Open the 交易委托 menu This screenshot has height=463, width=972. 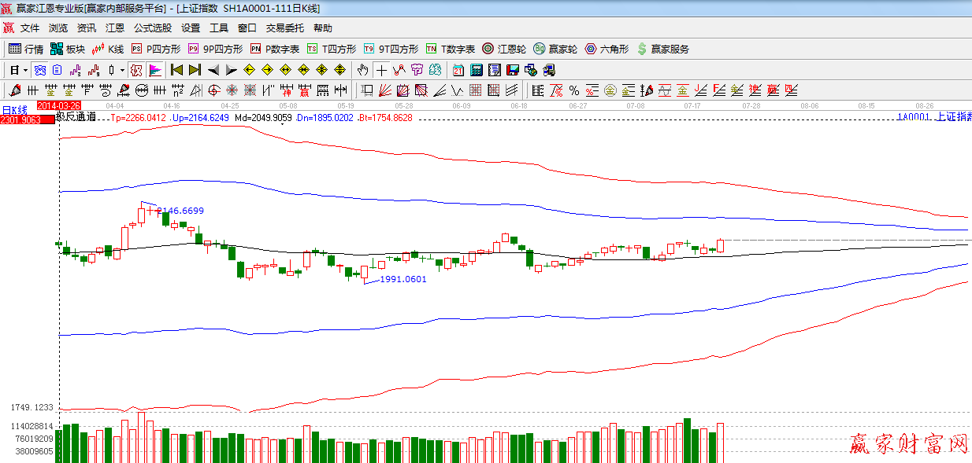[284, 28]
